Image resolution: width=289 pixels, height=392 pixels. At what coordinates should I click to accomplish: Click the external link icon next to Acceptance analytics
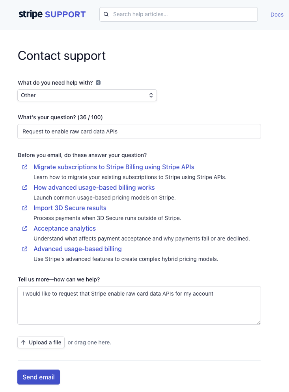point(25,228)
